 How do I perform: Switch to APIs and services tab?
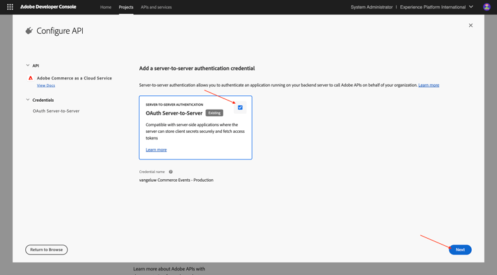[x=156, y=7]
